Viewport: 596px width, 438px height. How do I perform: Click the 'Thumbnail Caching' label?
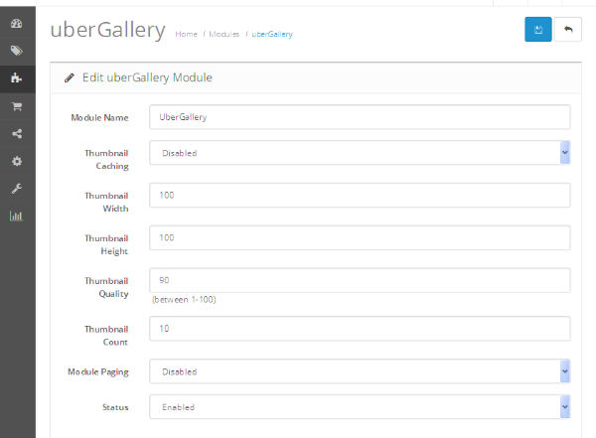[106, 160]
